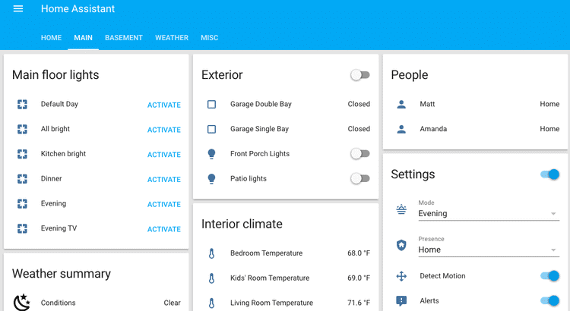Click Amanda's person icon
Screen dimensions: 570x311
[401, 129]
